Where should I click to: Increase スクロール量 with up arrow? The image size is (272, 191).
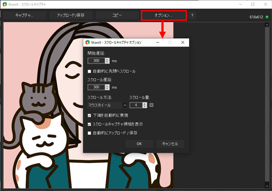click(145, 104)
